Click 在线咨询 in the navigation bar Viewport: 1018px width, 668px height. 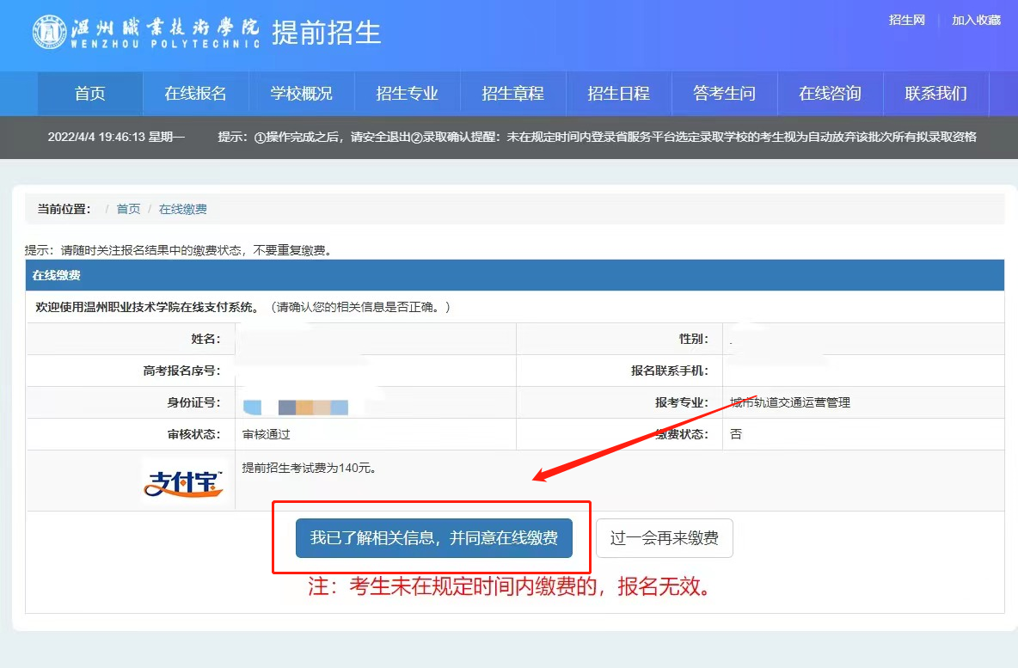[830, 94]
